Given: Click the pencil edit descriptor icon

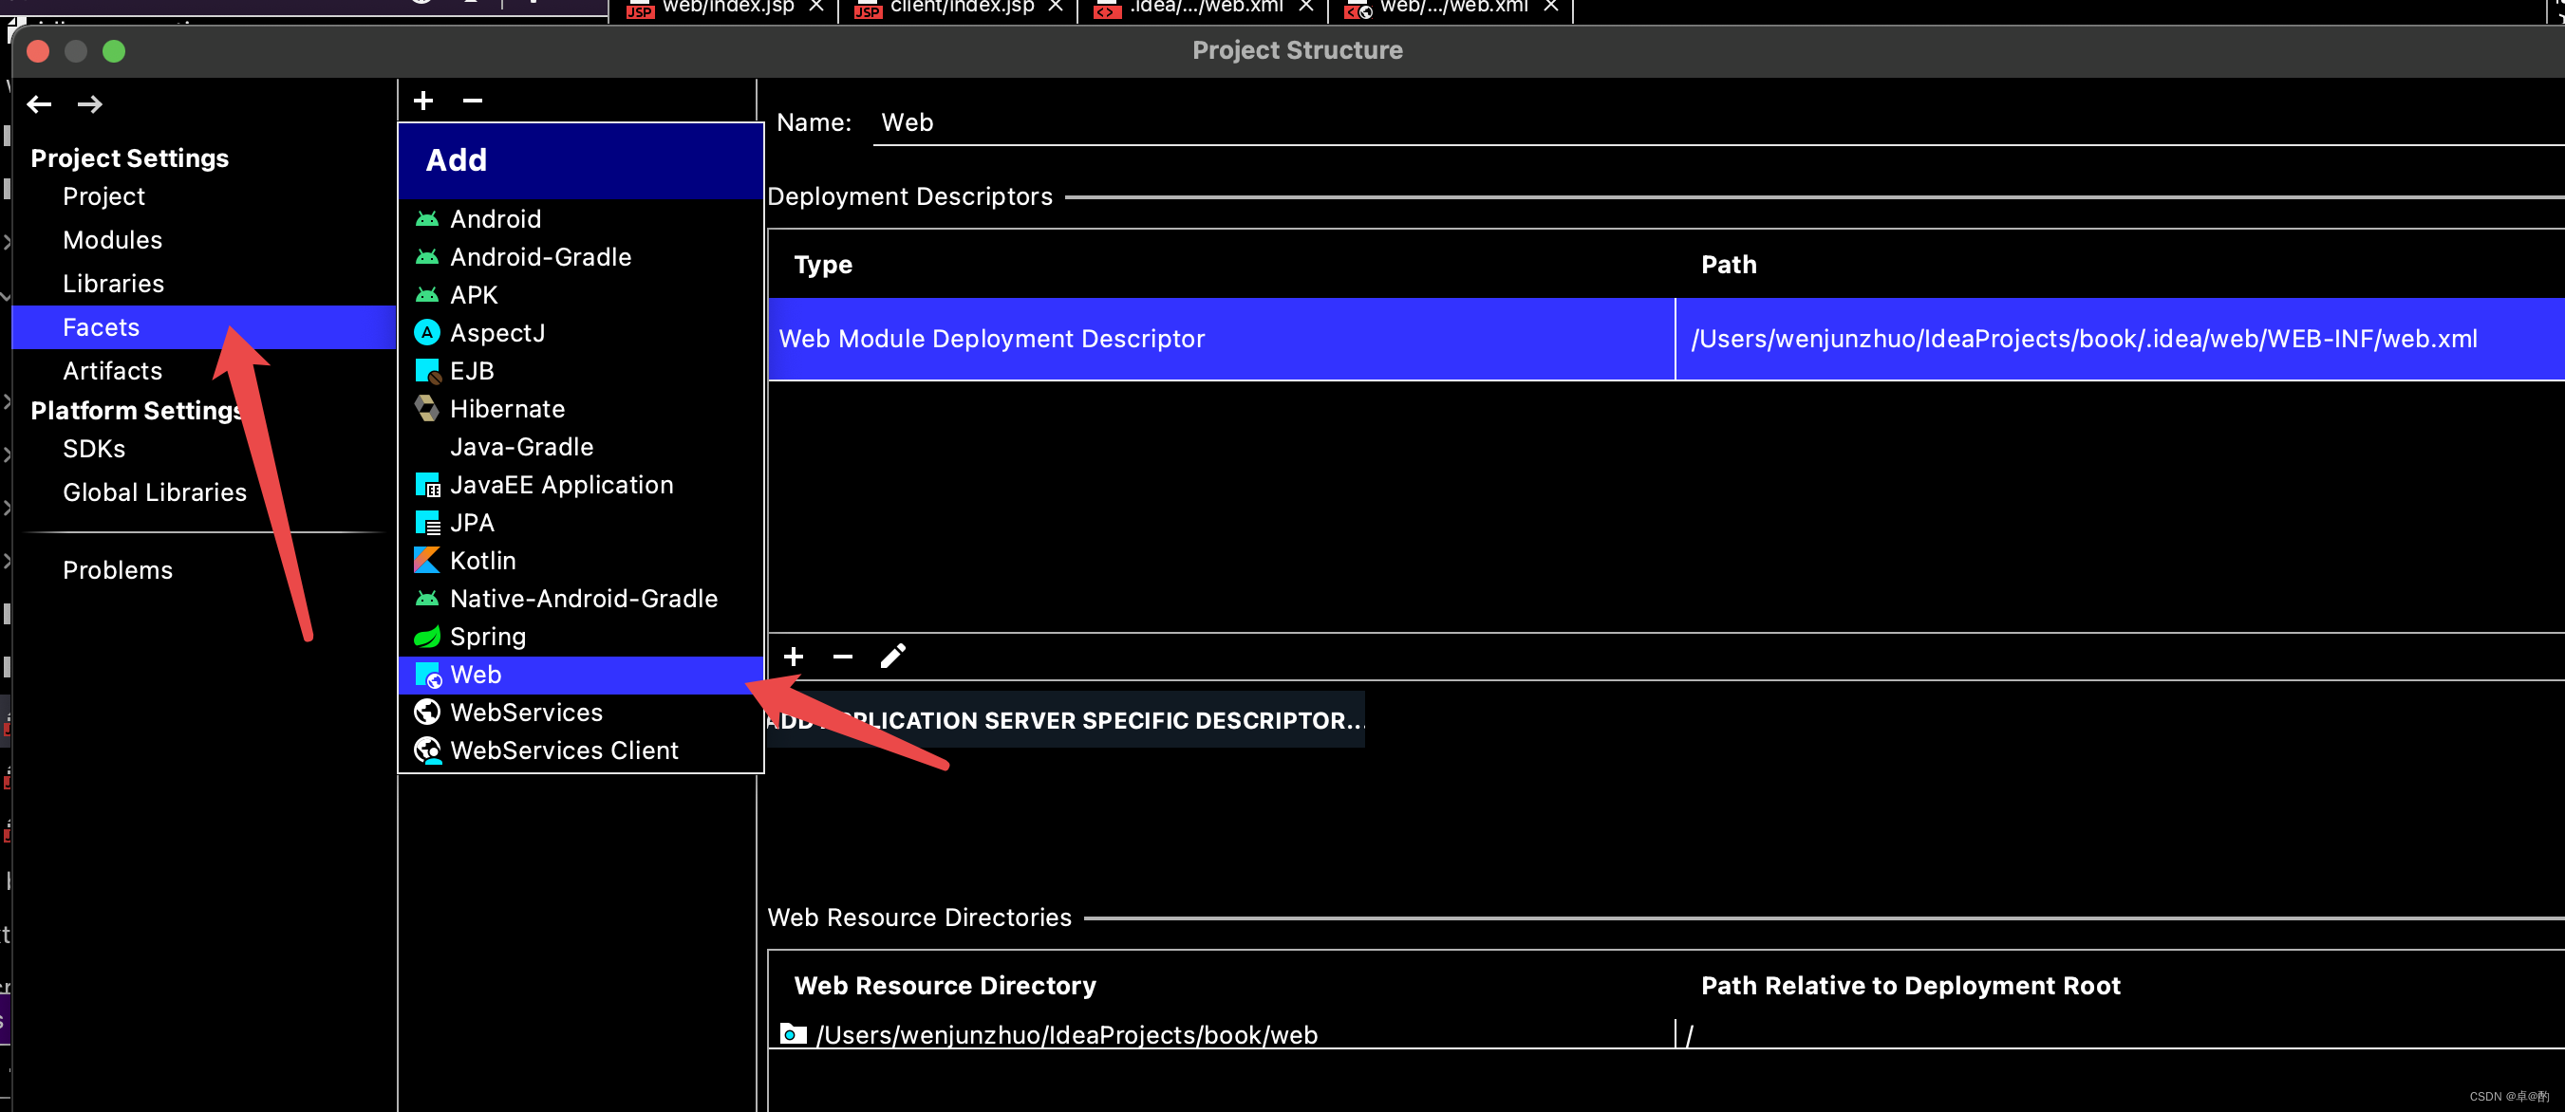Looking at the screenshot, I should coord(893,656).
